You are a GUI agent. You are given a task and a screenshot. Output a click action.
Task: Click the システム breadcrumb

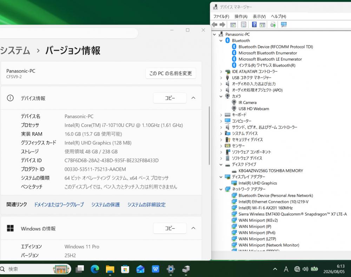[x=15, y=50]
